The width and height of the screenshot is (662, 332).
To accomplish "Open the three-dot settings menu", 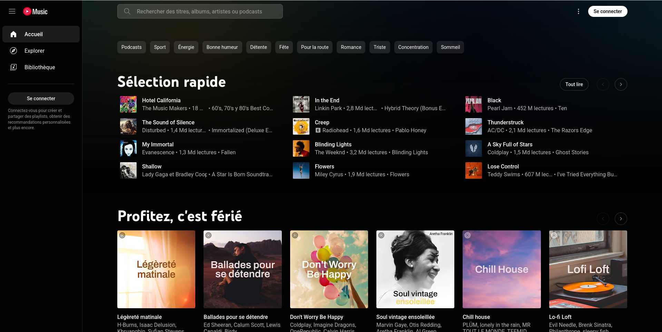I will (579, 11).
